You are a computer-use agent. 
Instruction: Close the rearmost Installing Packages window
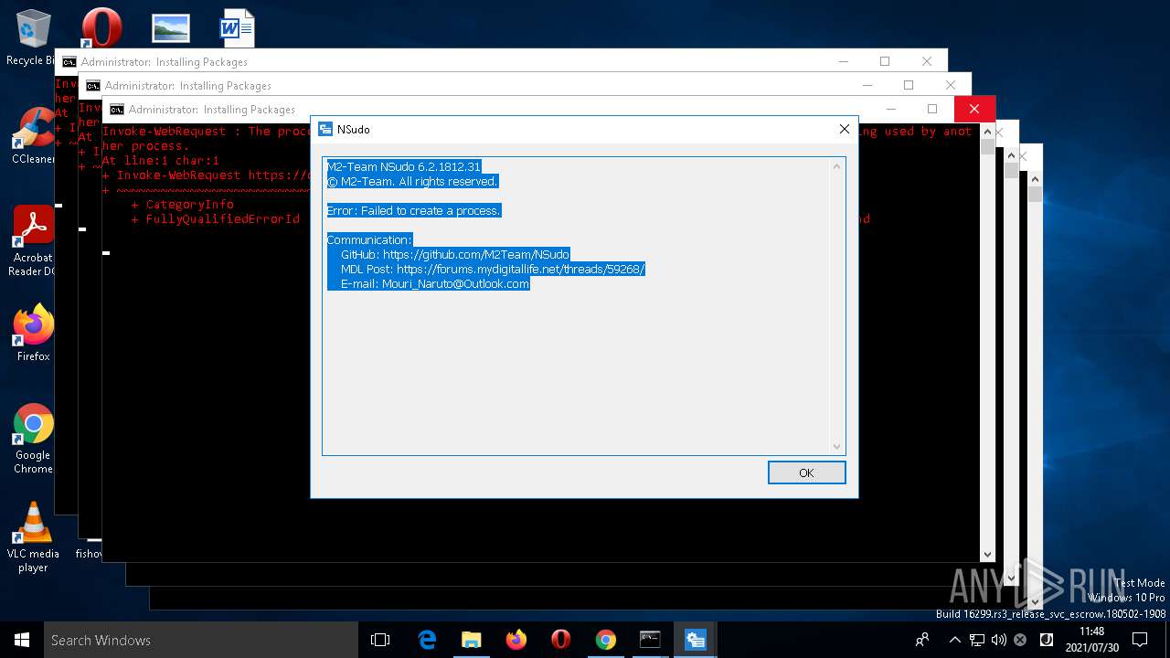click(x=927, y=61)
